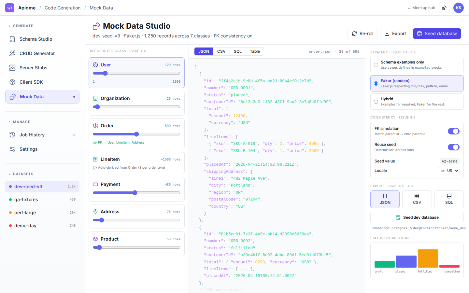Select the perf-large dataset

[x=42, y=213]
